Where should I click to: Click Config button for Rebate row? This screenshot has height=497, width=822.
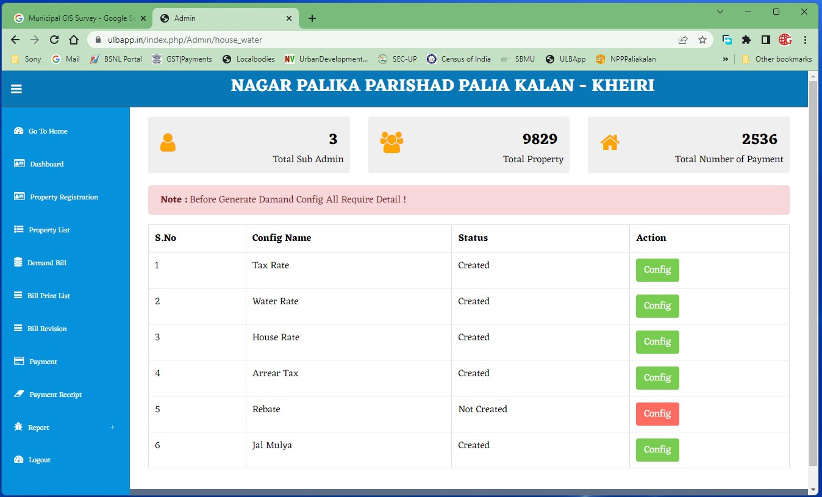tap(657, 414)
